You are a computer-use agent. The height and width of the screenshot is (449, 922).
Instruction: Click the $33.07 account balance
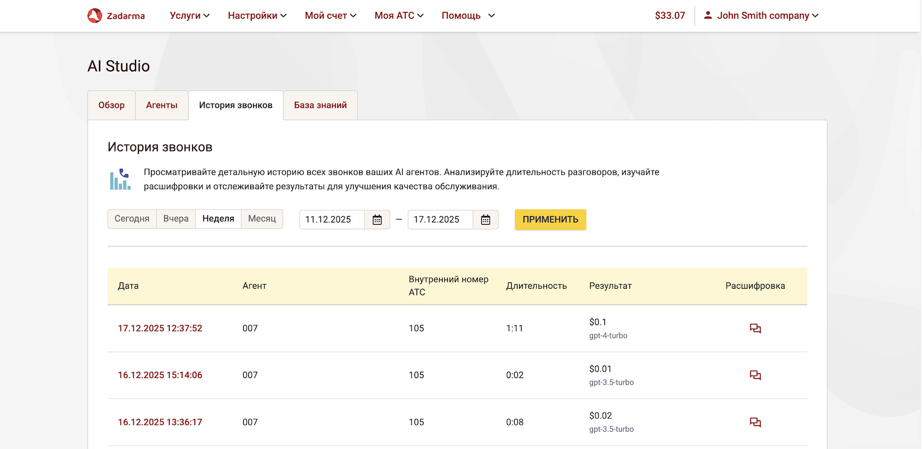[670, 16]
